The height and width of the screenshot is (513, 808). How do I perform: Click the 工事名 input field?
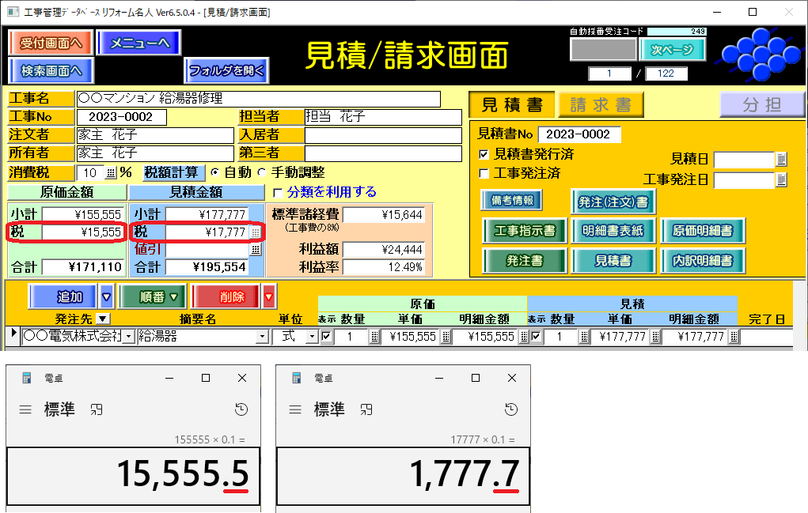(258, 99)
